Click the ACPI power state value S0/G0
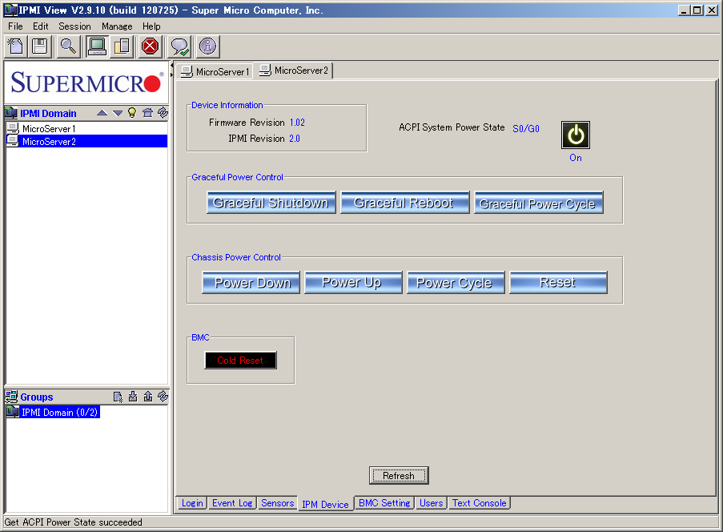723x532 pixels. [x=526, y=129]
